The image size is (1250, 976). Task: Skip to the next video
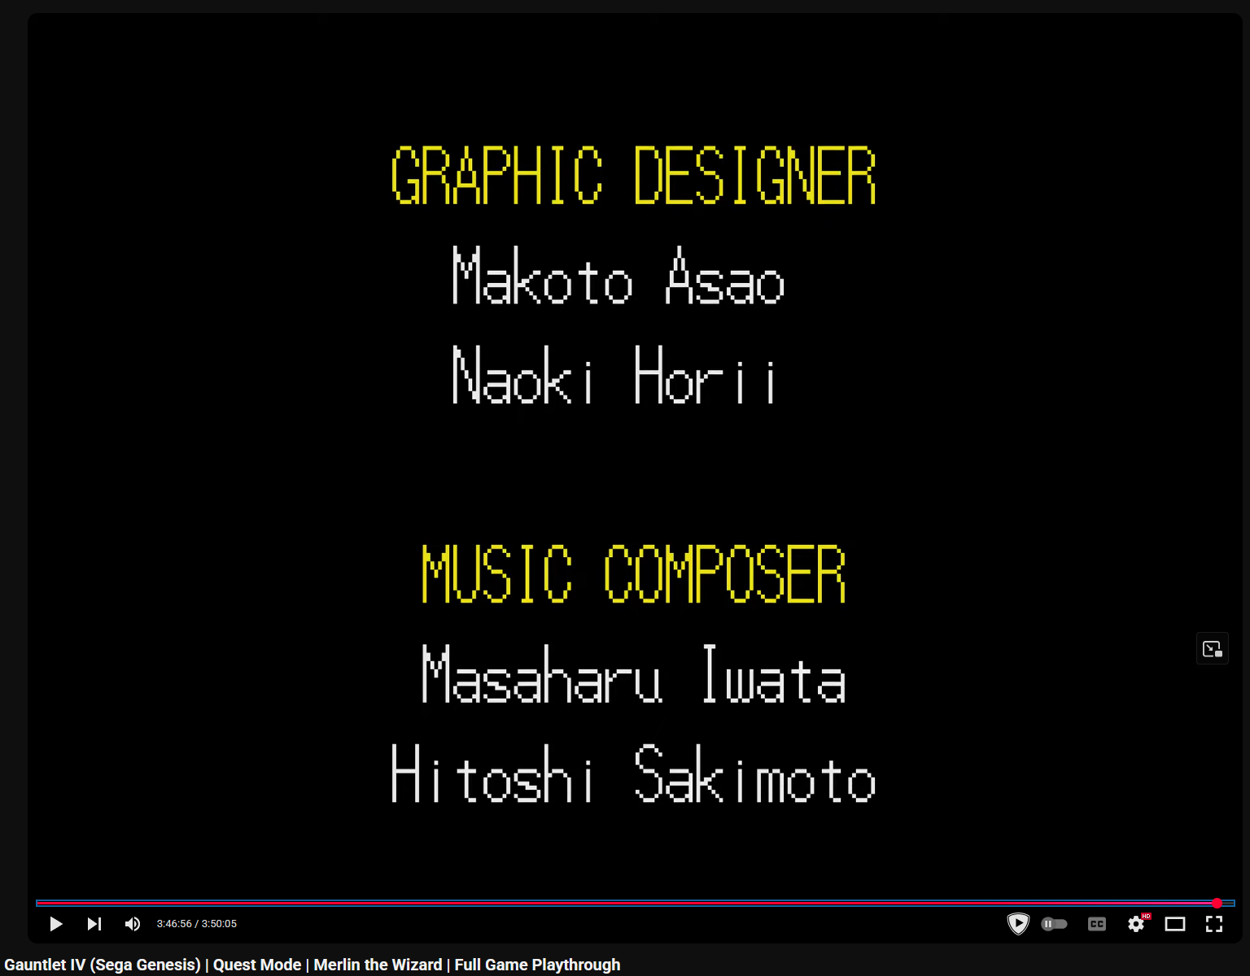point(94,924)
